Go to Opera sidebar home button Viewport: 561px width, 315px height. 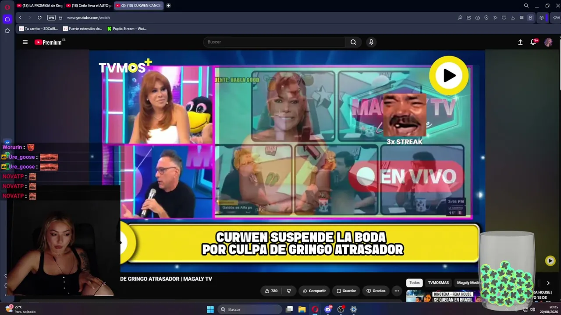[x=7, y=19]
